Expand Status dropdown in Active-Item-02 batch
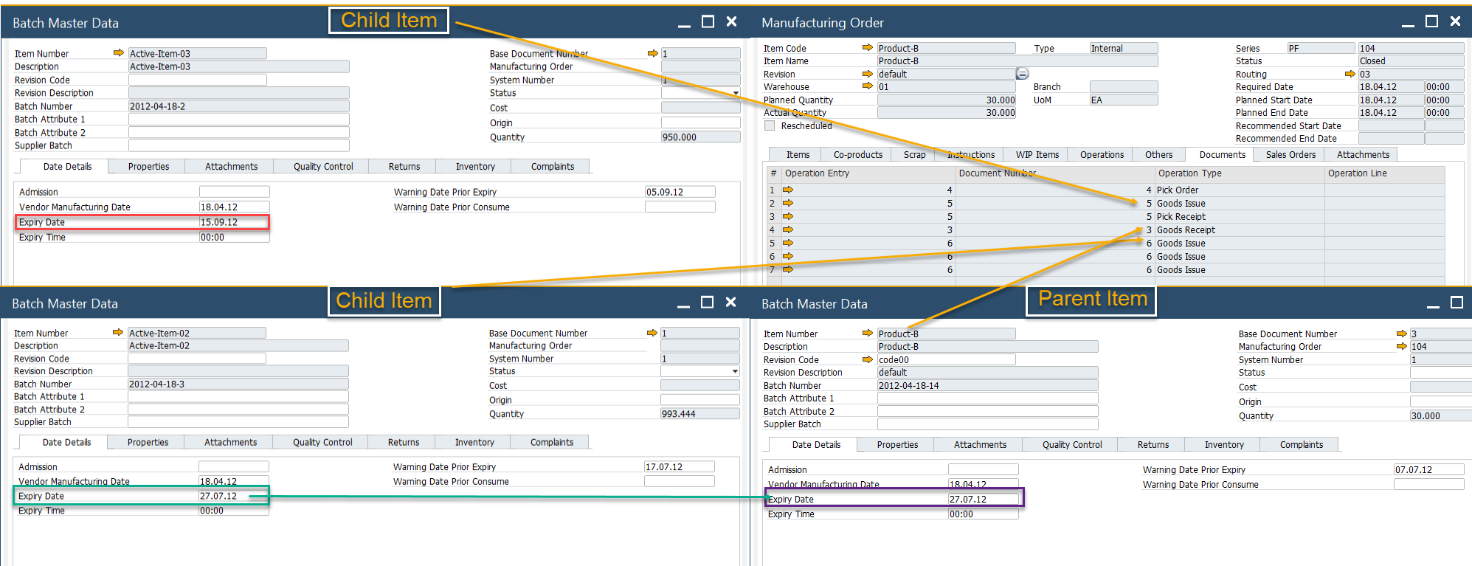 click(x=735, y=371)
